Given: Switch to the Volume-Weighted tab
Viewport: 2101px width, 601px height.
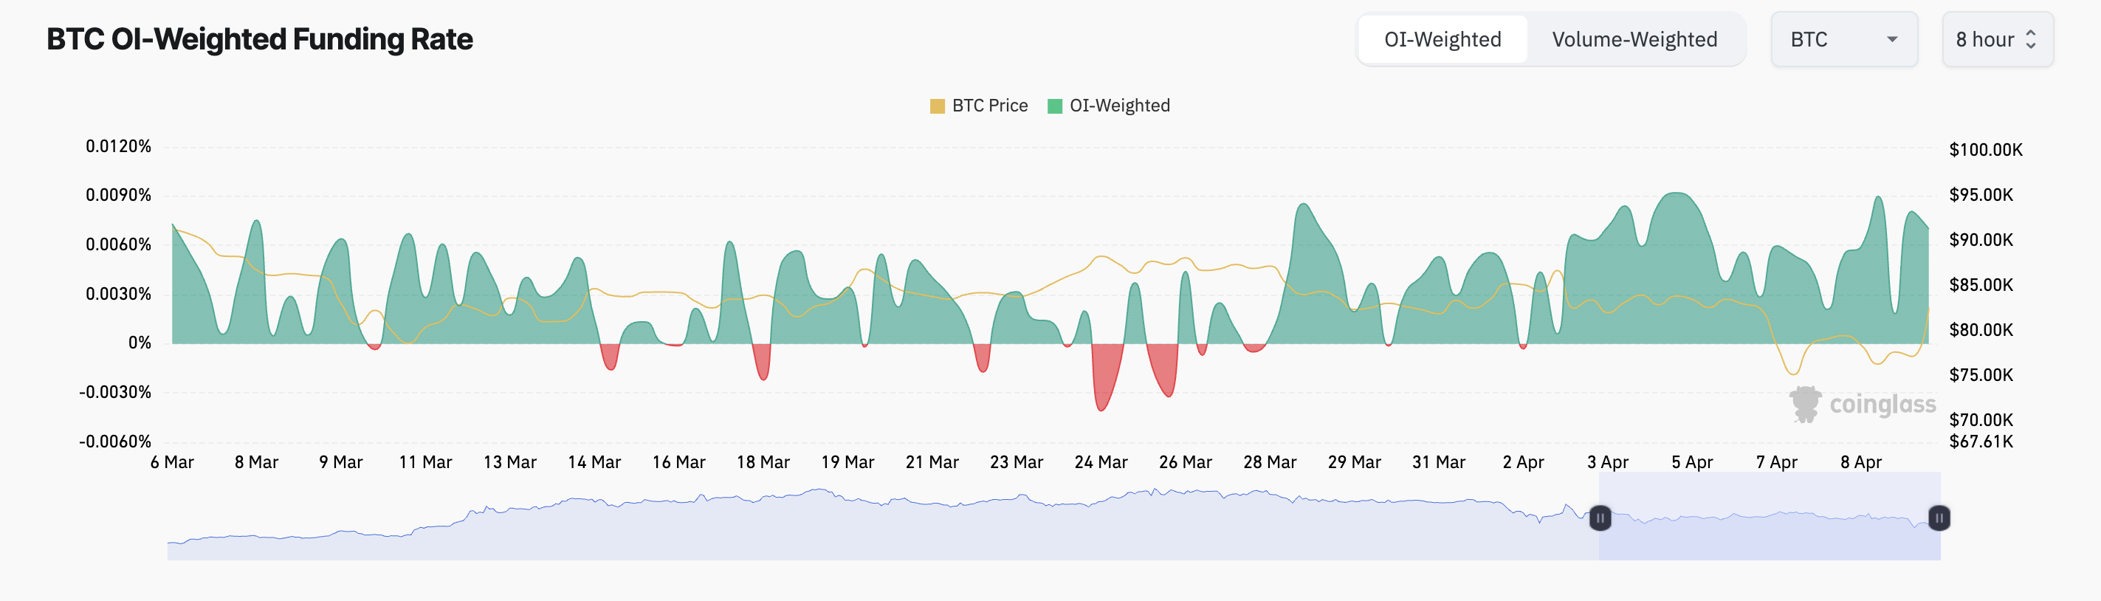Looking at the screenshot, I should point(1634,39).
